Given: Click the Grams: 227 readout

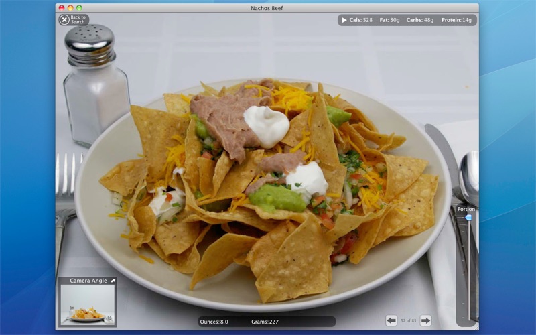Looking at the screenshot, I should 265,322.
